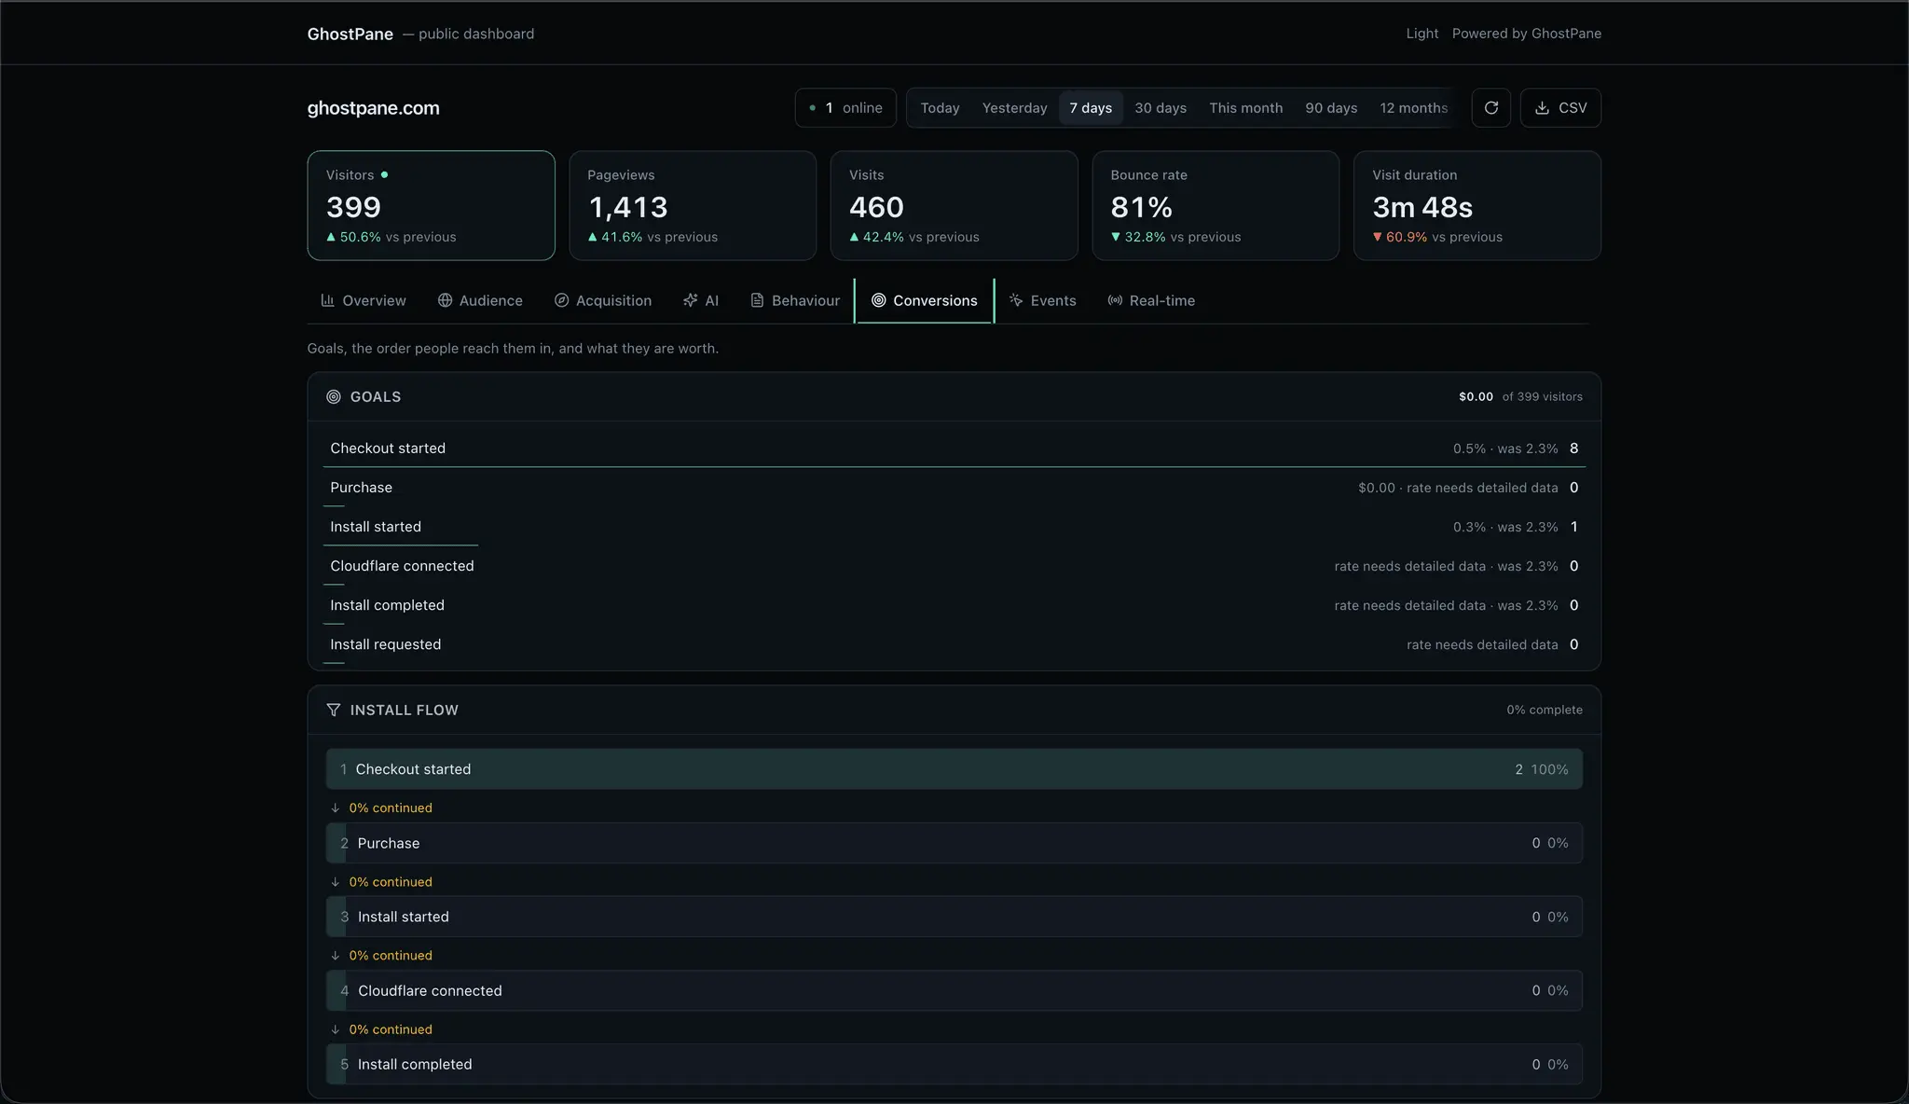1909x1104 pixels.
Task: Switch to the Acquisition tab
Action: [603, 300]
